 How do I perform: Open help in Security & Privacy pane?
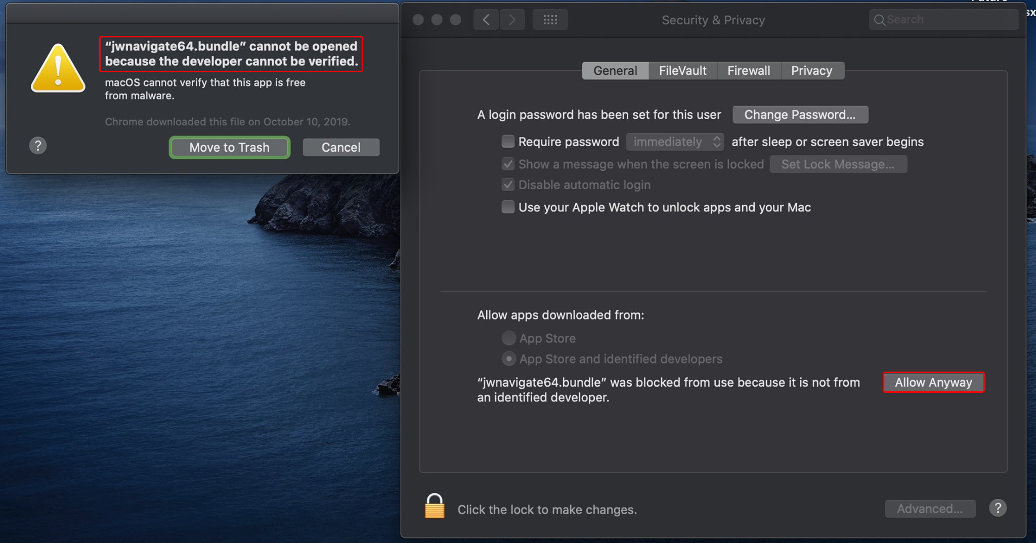pos(998,508)
